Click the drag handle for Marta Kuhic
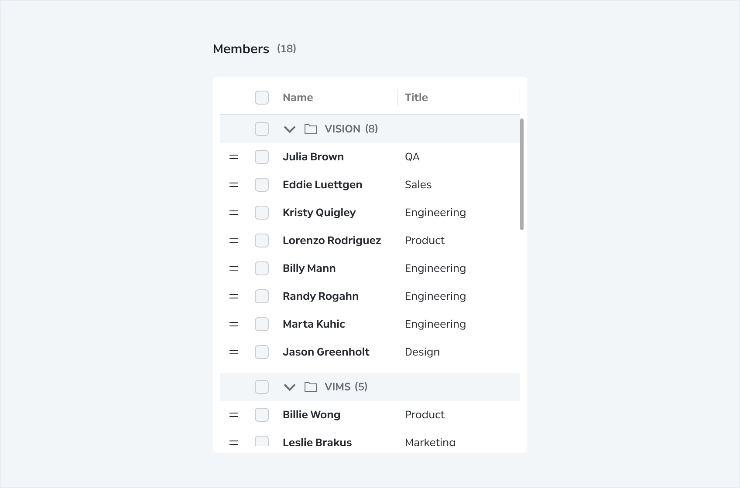 [x=234, y=324]
